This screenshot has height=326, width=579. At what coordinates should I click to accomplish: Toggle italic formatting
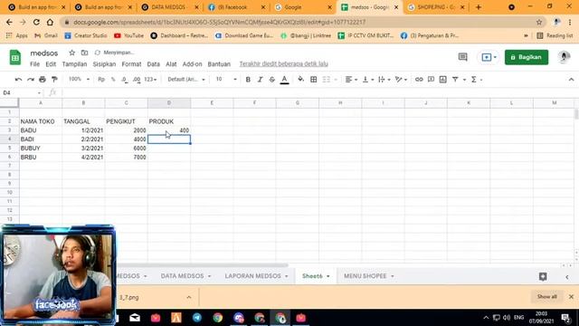tap(260, 80)
